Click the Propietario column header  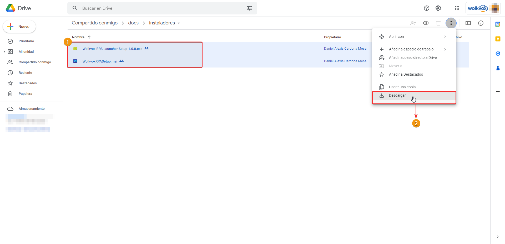point(332,37)
